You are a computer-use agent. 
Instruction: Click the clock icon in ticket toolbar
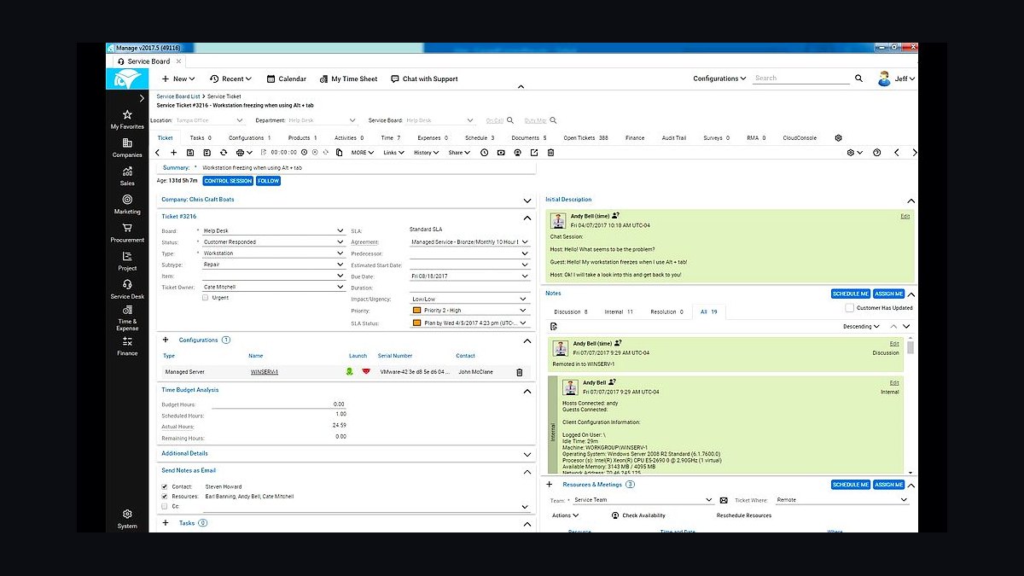click(x=485, y=153)
